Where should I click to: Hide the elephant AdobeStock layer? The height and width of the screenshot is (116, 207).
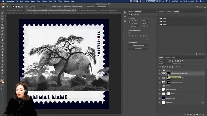(160, 82)
